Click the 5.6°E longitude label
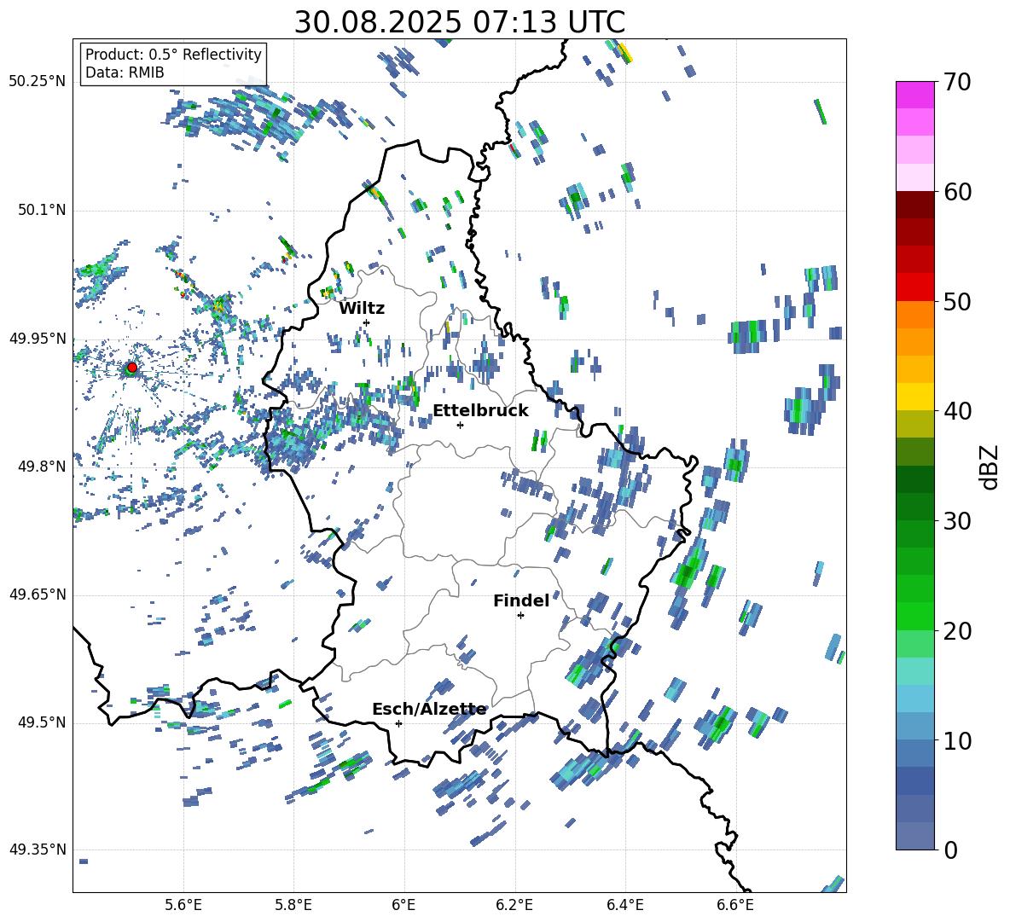 coord(183,905)
